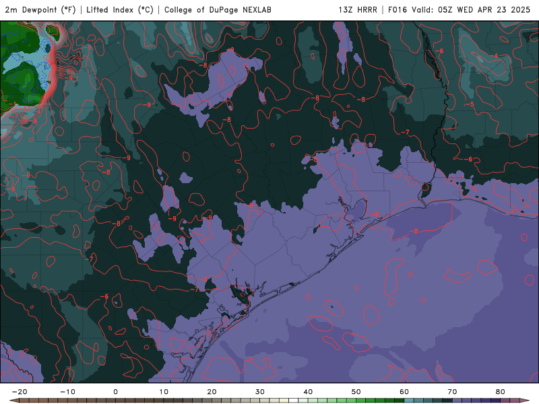Click the '30' colorbar label
This screenshot has height=404, width=539.
tap(260, 392)
